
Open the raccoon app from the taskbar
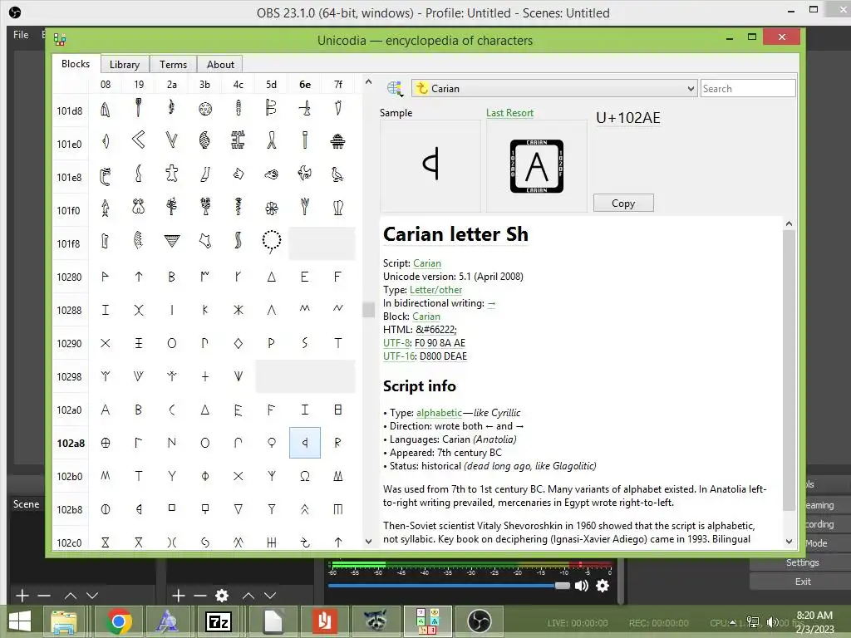point(376,621)
